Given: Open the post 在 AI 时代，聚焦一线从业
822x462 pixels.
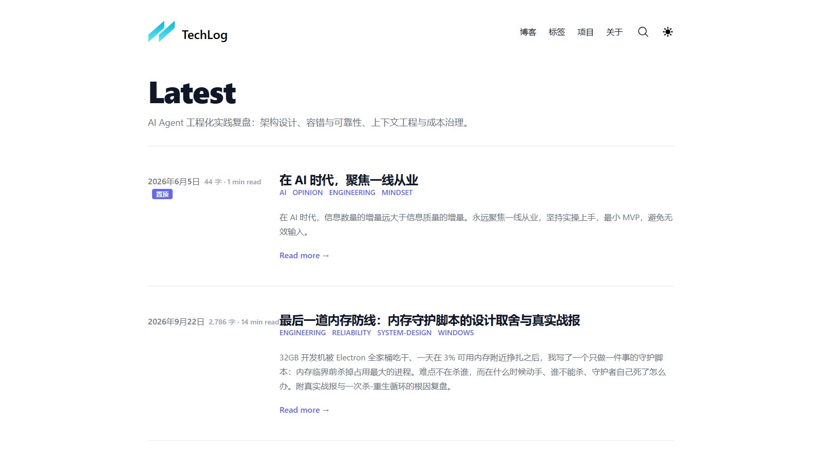Looking at the screenshot, I should [349, 180].
